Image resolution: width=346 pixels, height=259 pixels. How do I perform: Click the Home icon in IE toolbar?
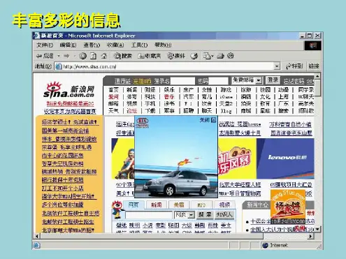pos(103,56)
